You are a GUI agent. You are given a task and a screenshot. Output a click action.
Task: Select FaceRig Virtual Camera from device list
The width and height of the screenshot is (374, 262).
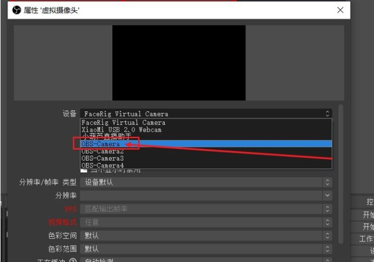tap(123, 123)
